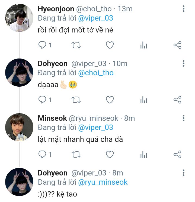Screen dimensions: 195x202
Task: Open more options on Dohyeon's "kệ tao" tweet
Action: coord(184,173)
